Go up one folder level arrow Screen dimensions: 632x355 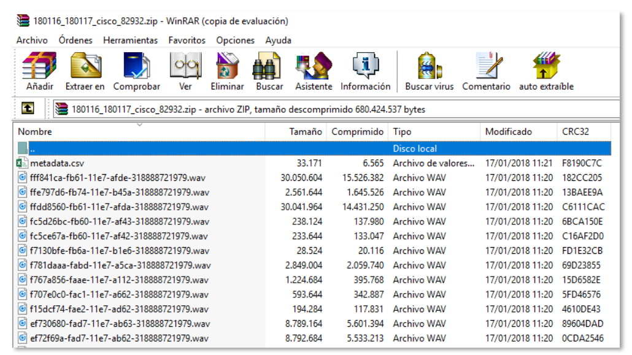point(28,108)
